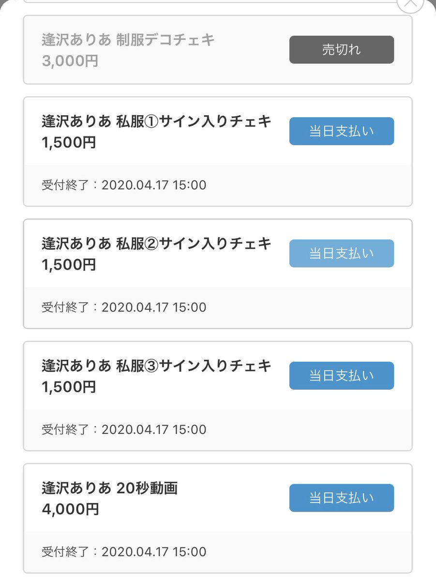Choose 当日支払い for 私服③サイン入りチェキ
This screenshot has height=581, width=436.
[342, 376]
